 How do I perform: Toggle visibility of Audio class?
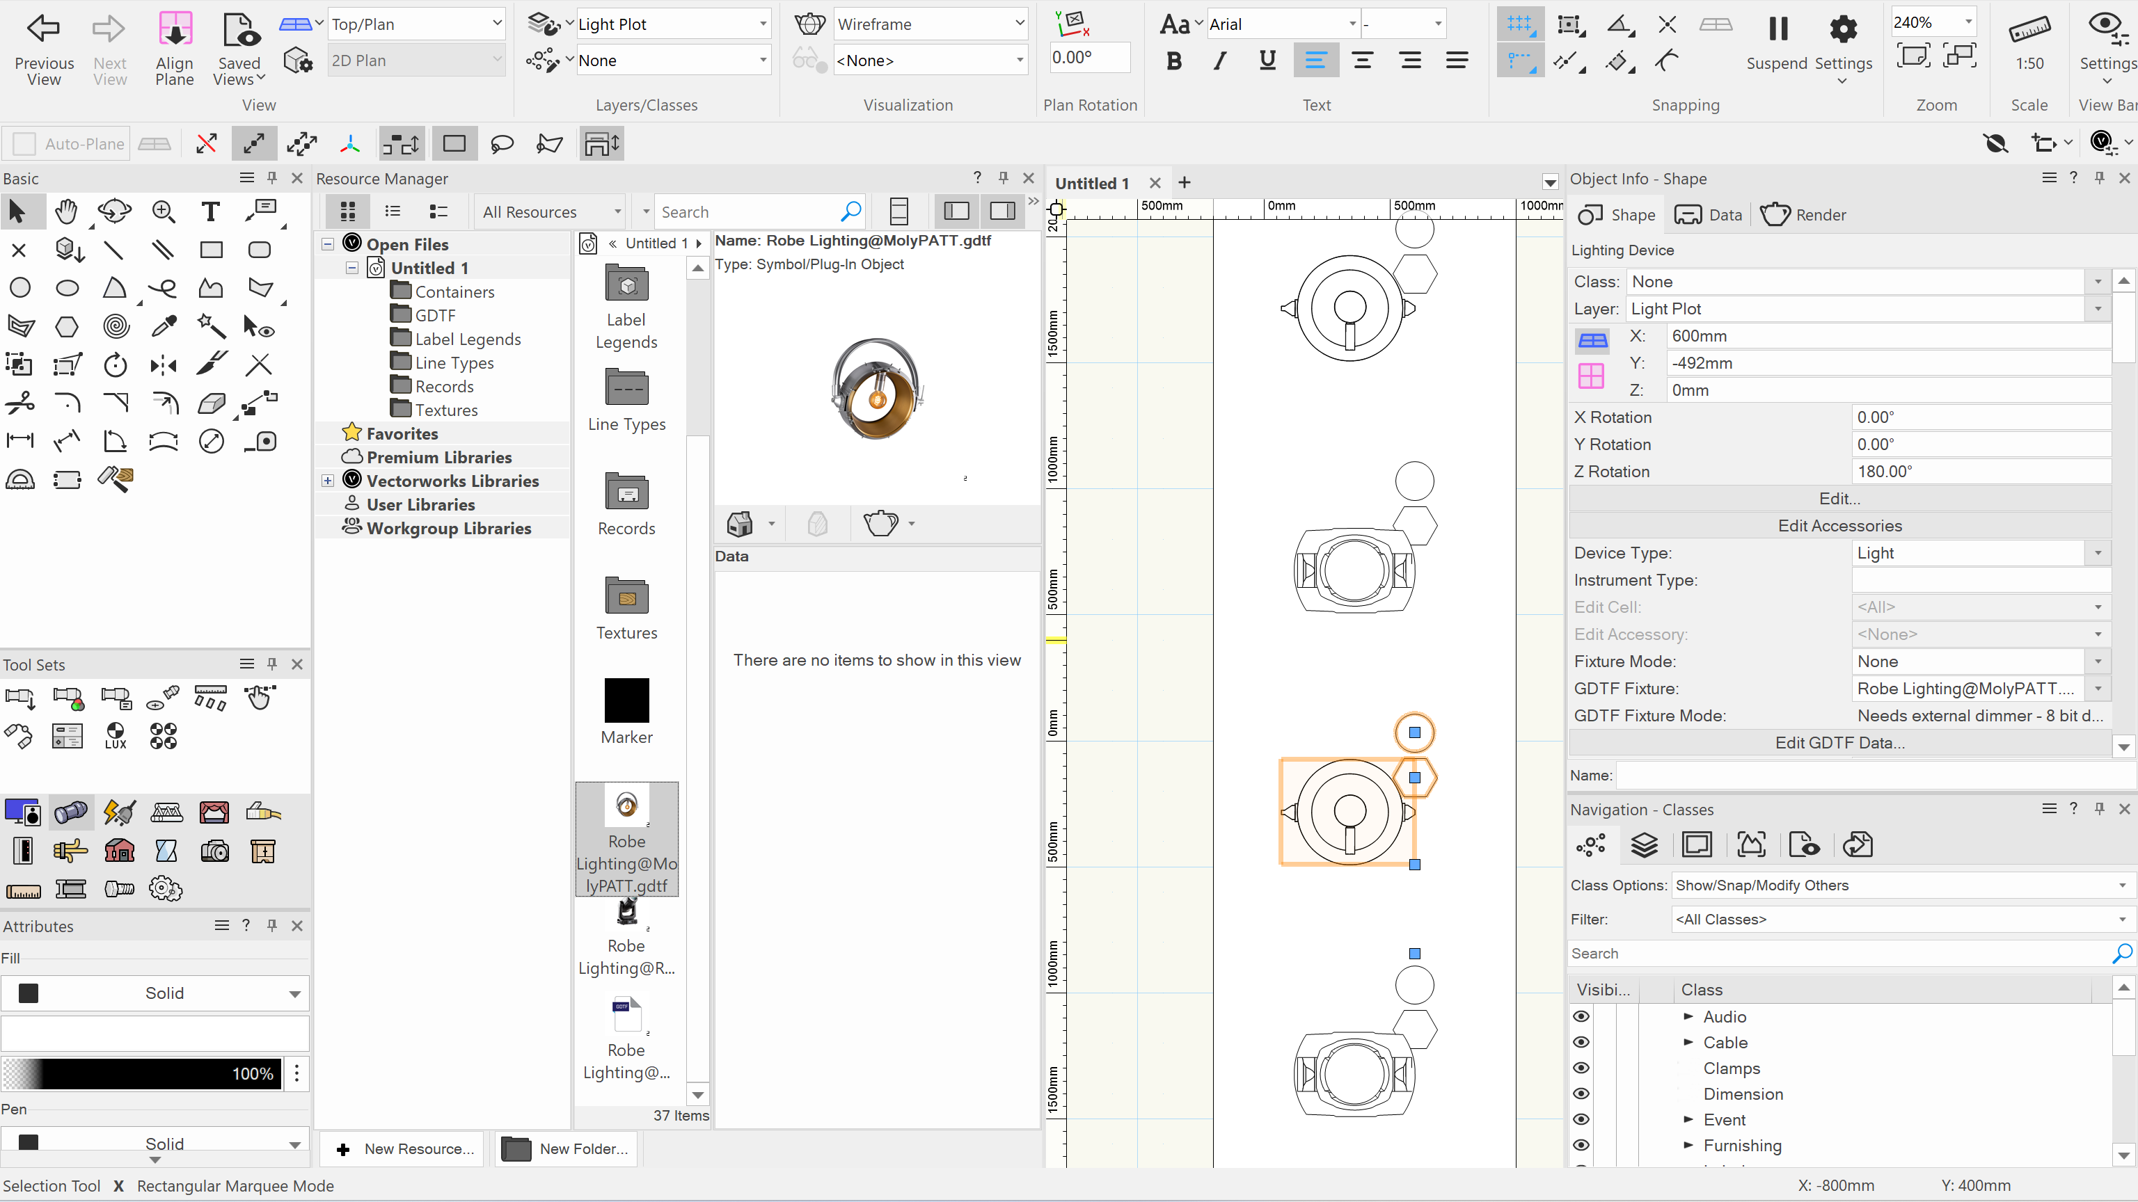pyautogui.click(x=1581, y=1017)
